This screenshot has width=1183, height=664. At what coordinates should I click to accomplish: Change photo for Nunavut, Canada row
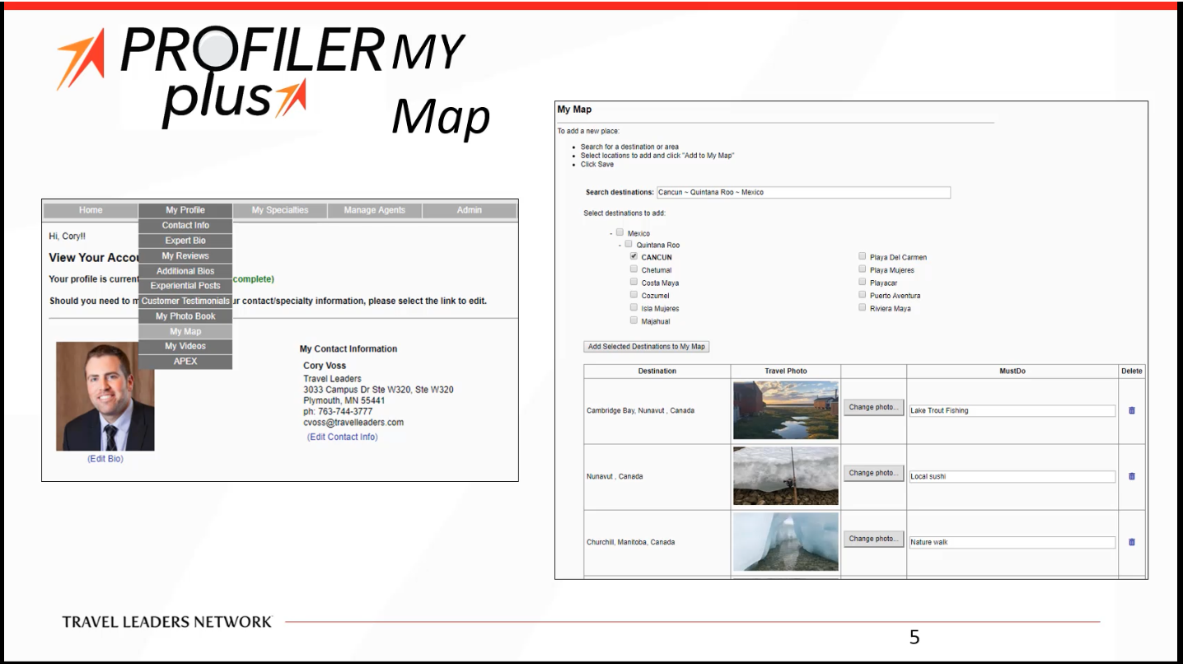pos(873,473)
